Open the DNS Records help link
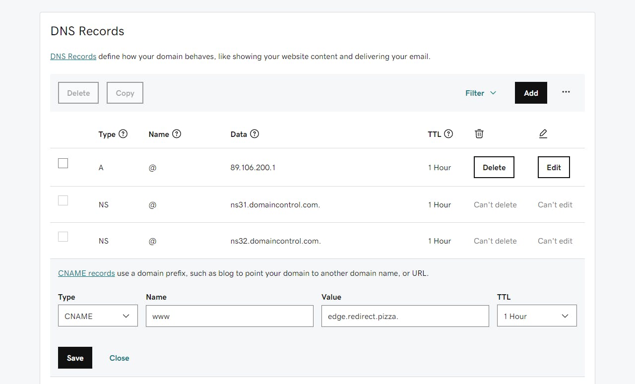 [73, 57]
